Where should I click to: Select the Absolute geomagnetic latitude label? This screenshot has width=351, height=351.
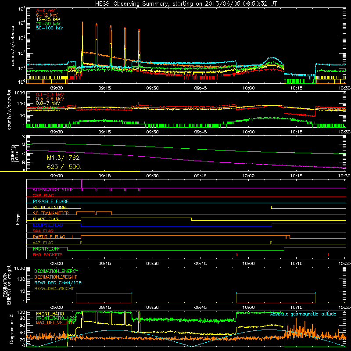(303, 314)
